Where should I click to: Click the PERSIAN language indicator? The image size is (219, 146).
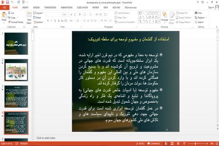[24, 143]
